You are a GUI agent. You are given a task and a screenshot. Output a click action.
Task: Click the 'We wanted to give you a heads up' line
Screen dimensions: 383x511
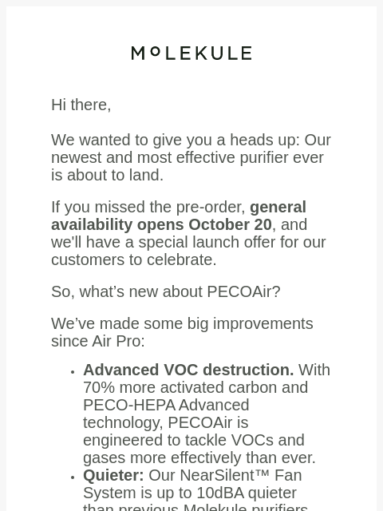(191, 141)
